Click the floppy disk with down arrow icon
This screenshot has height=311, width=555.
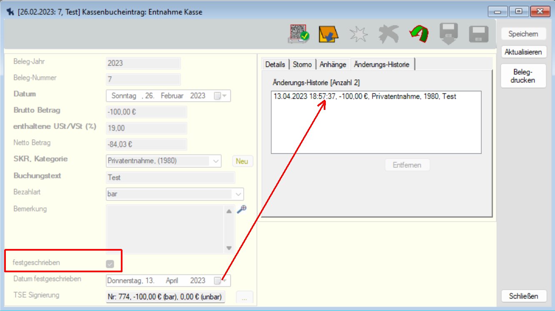pos(449,34)
